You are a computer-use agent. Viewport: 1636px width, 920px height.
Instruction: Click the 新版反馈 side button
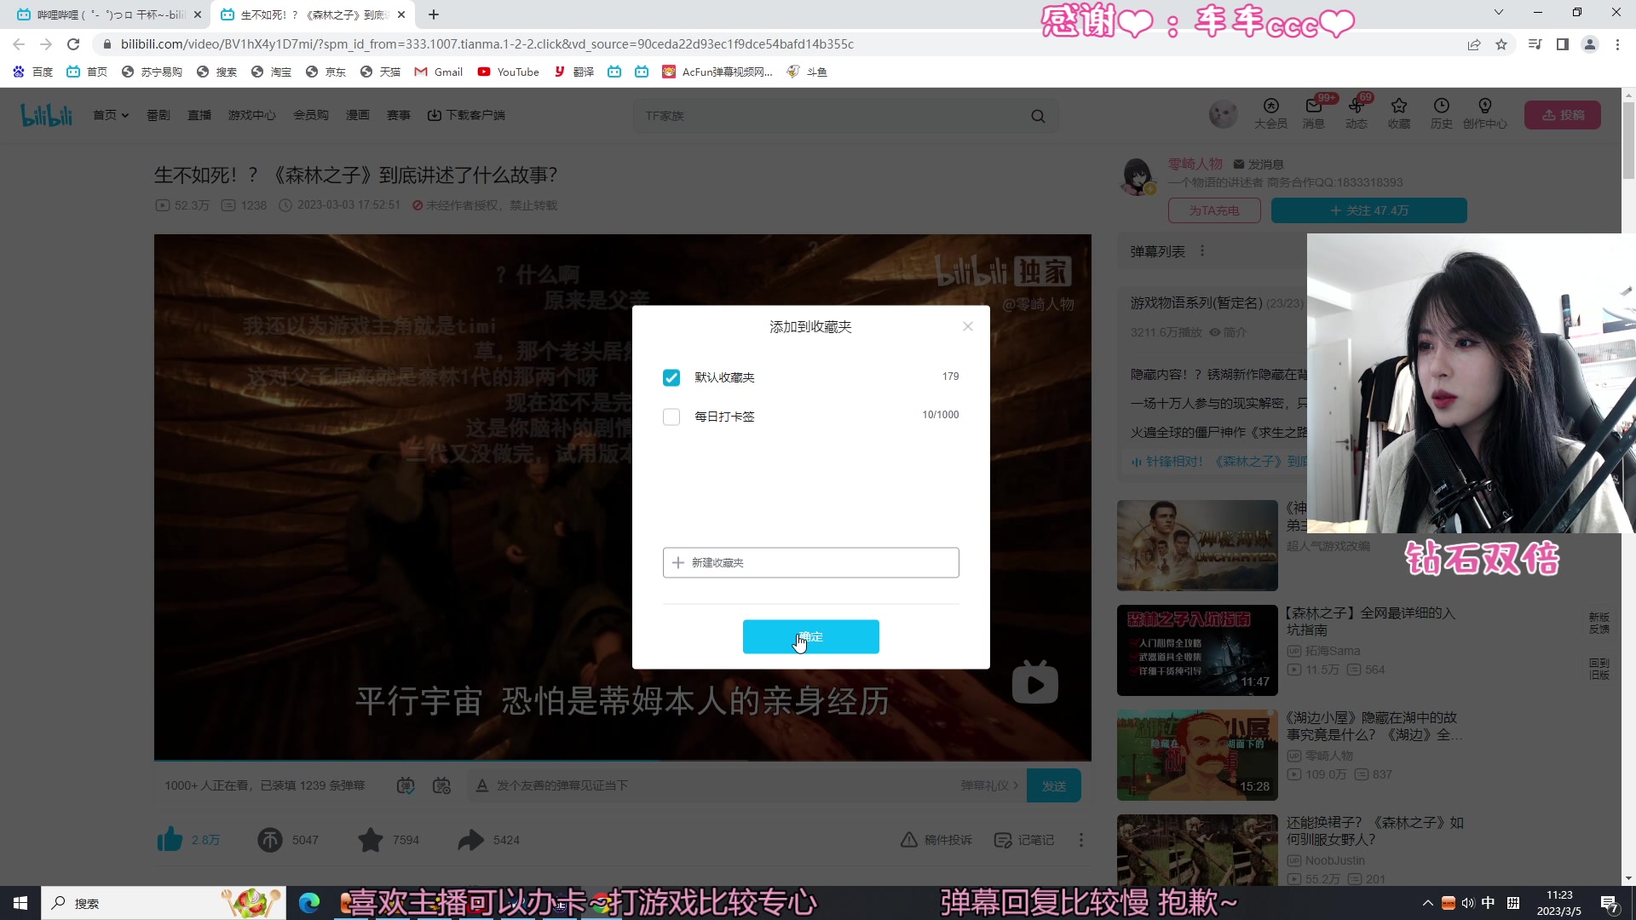1599,623
